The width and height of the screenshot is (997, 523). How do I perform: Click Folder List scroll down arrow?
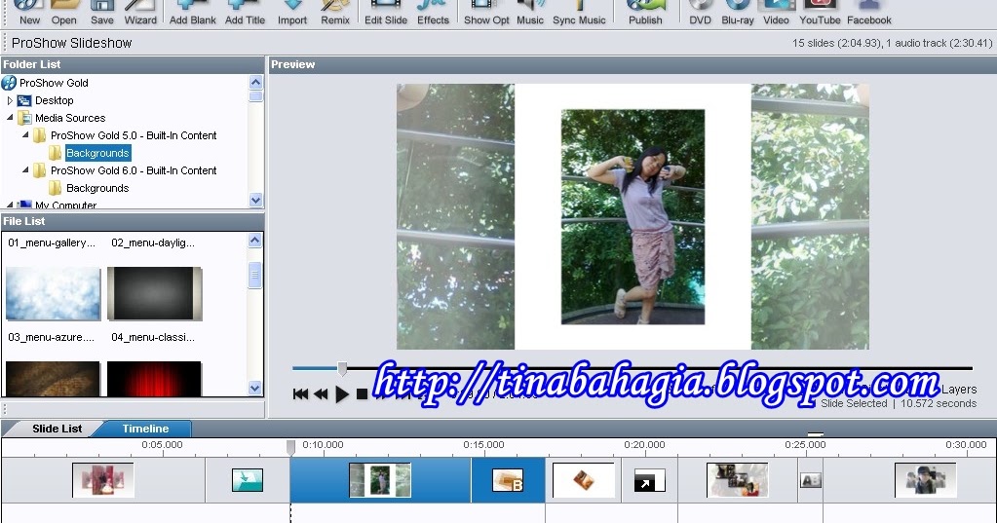coord(255,200)
